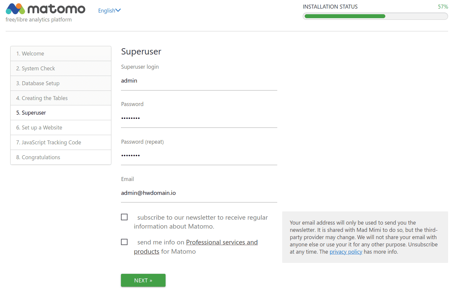This screenshot has width=459, height=290.
Task: Open the privacy policy link
Action: click(346, 252)
